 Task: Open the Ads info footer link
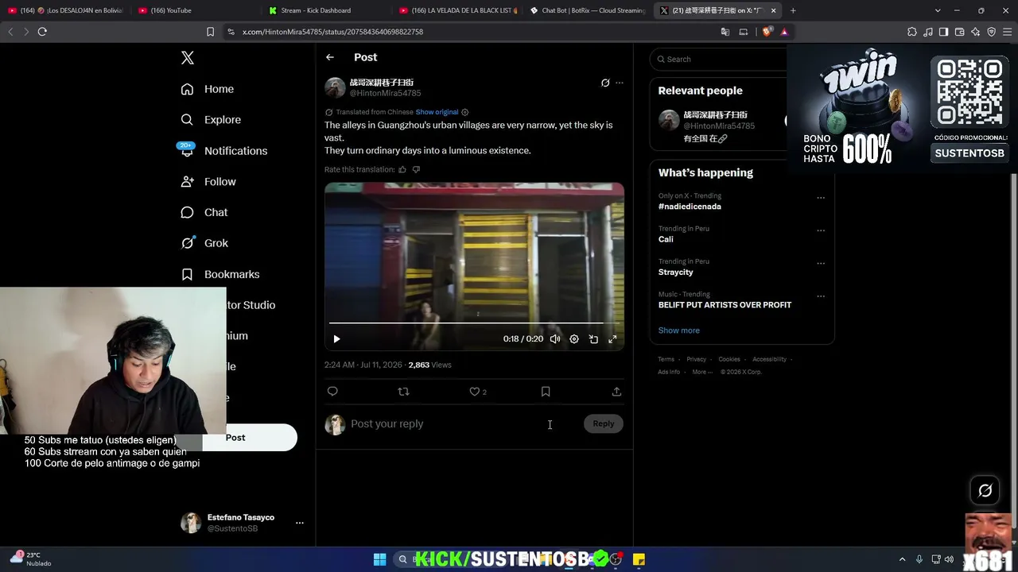point(669,372)
